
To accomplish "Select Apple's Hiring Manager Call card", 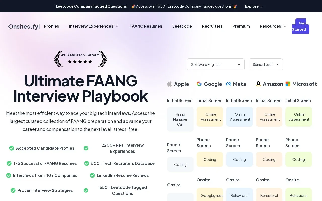I will click(x=180, y=119).
